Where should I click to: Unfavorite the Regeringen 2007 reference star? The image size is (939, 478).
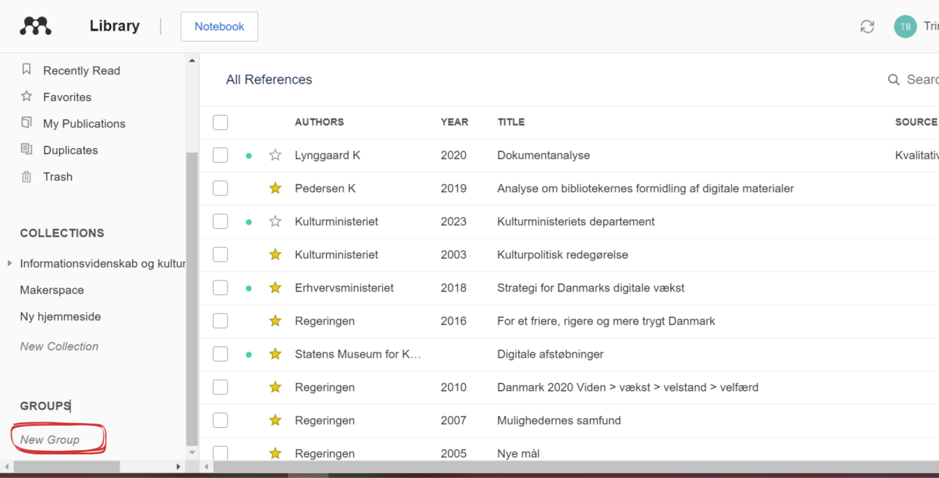pos(275,420)
